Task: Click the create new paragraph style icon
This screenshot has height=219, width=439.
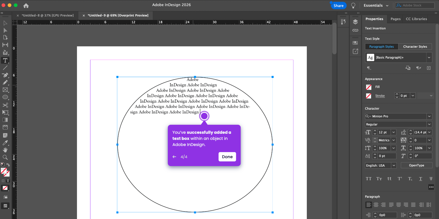Action: (x=429, y=68)
